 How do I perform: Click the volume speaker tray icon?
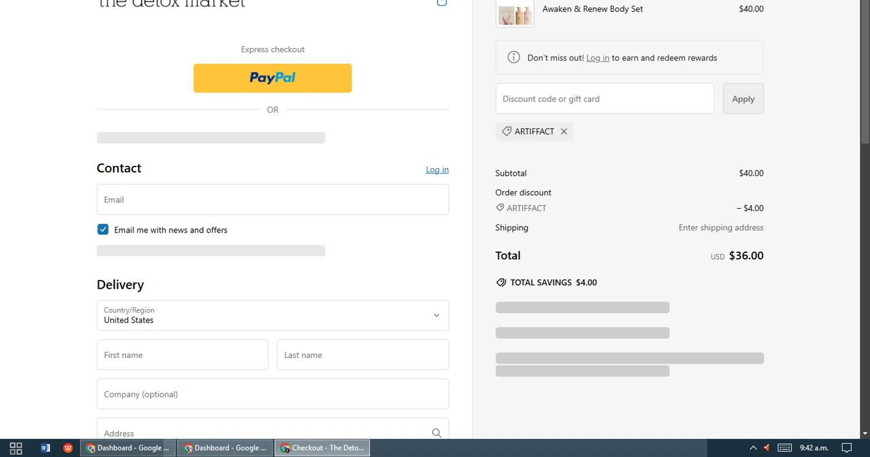767,448
